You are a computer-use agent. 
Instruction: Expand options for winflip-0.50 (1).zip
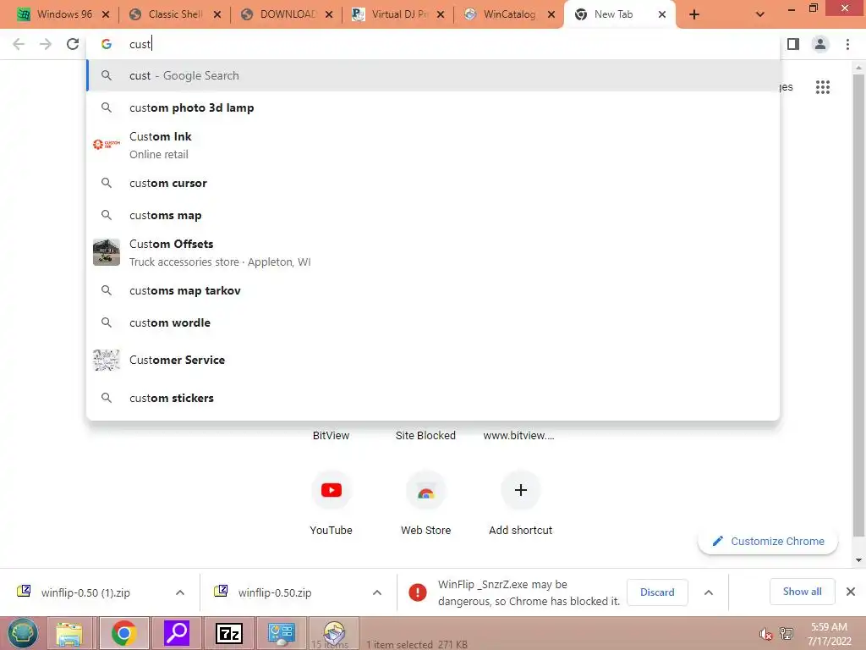pyautogui.click(x=180, y=592)
